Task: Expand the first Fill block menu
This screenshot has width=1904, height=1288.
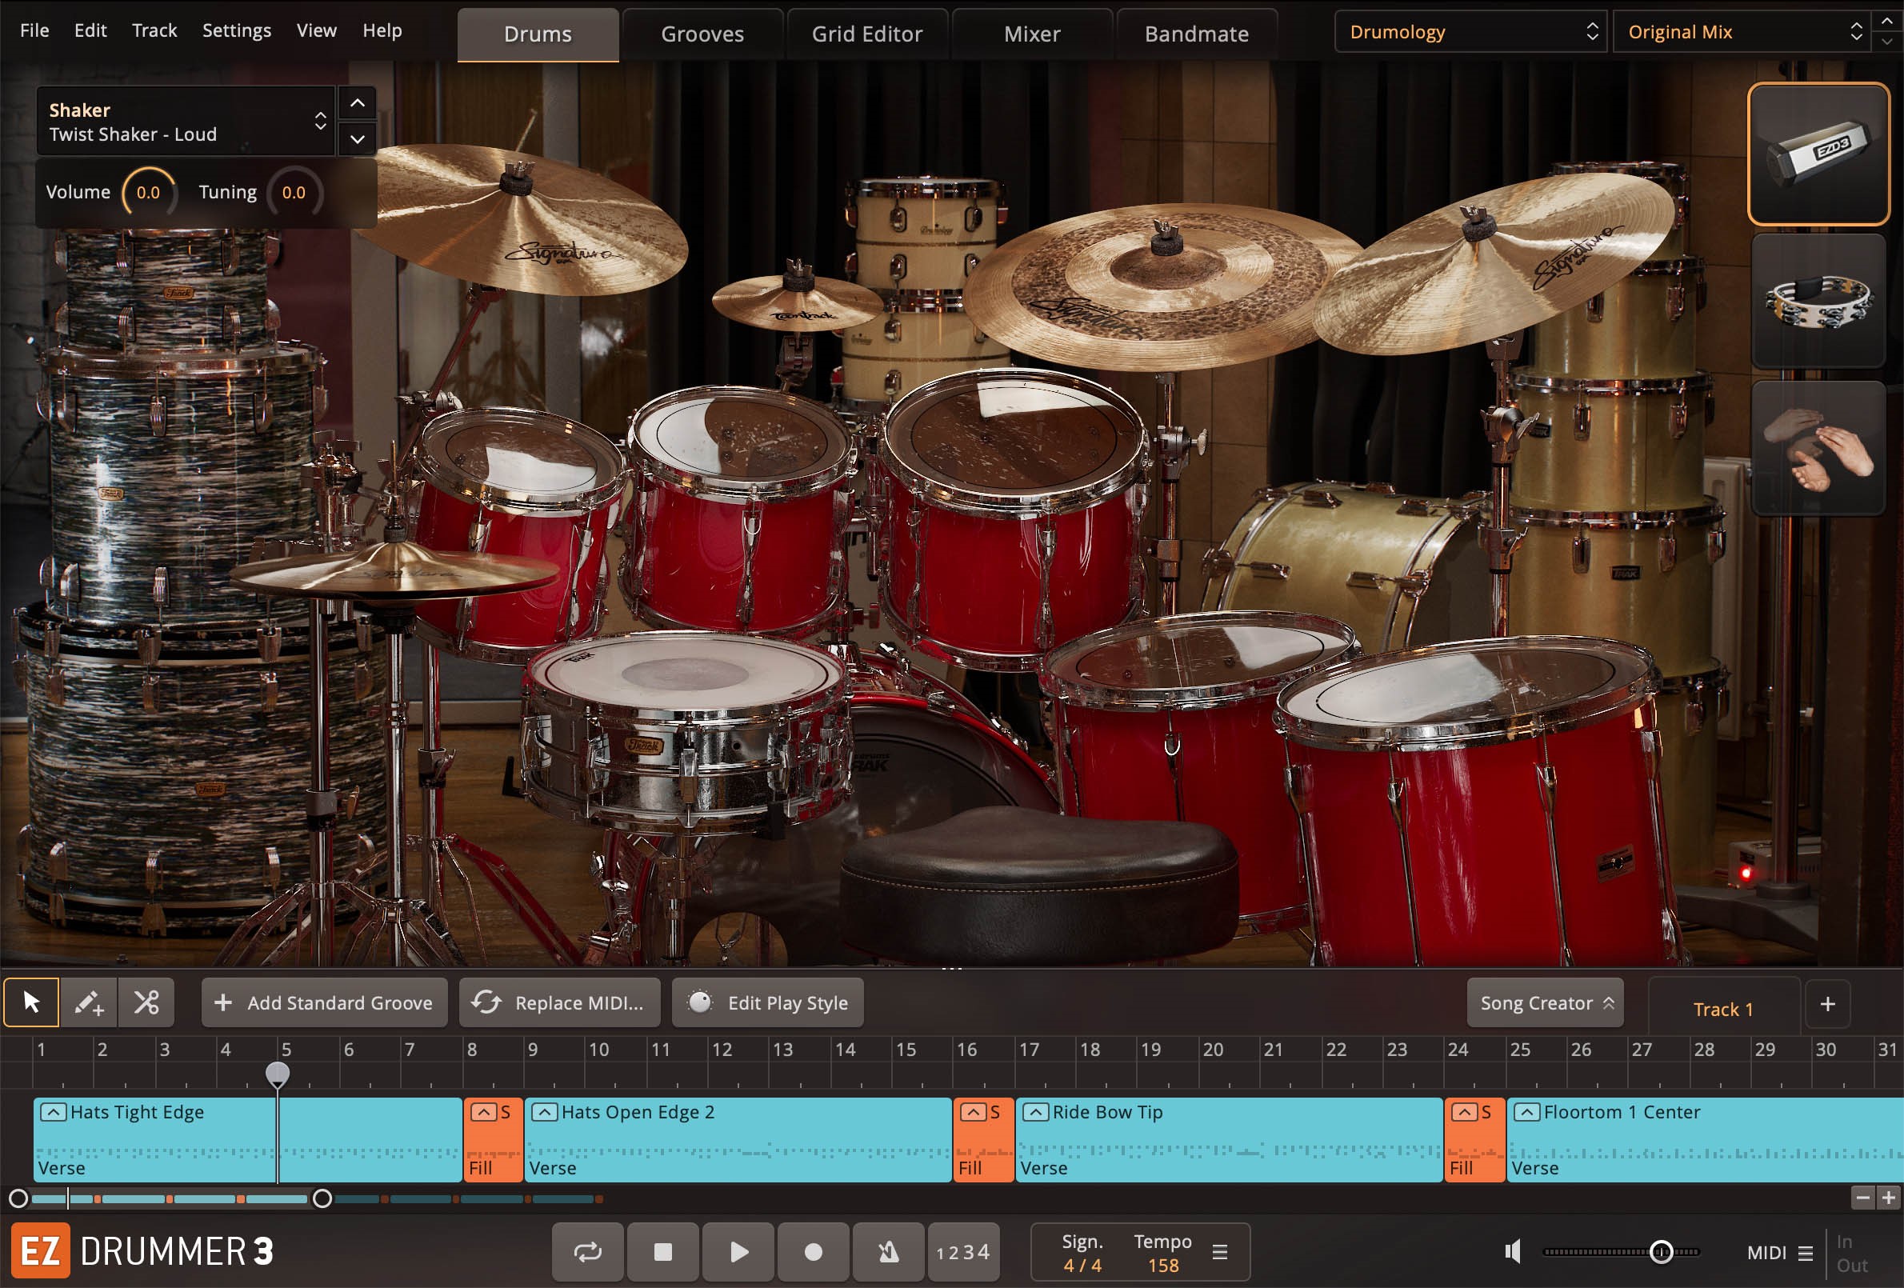Action: [483, 1112]
